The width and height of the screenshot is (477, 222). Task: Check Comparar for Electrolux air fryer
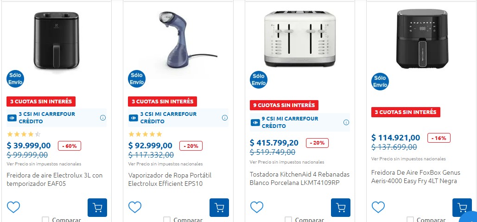[45, 220]
